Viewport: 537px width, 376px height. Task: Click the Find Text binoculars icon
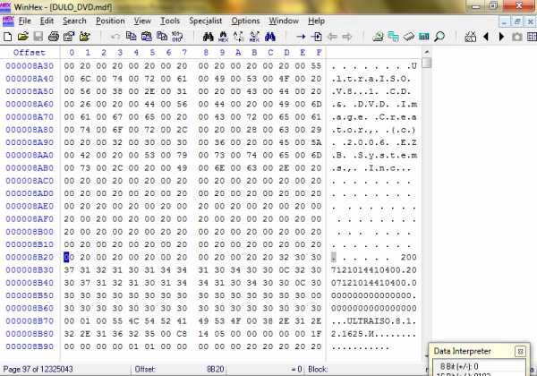pyautogui.click(x=208, y=37)
